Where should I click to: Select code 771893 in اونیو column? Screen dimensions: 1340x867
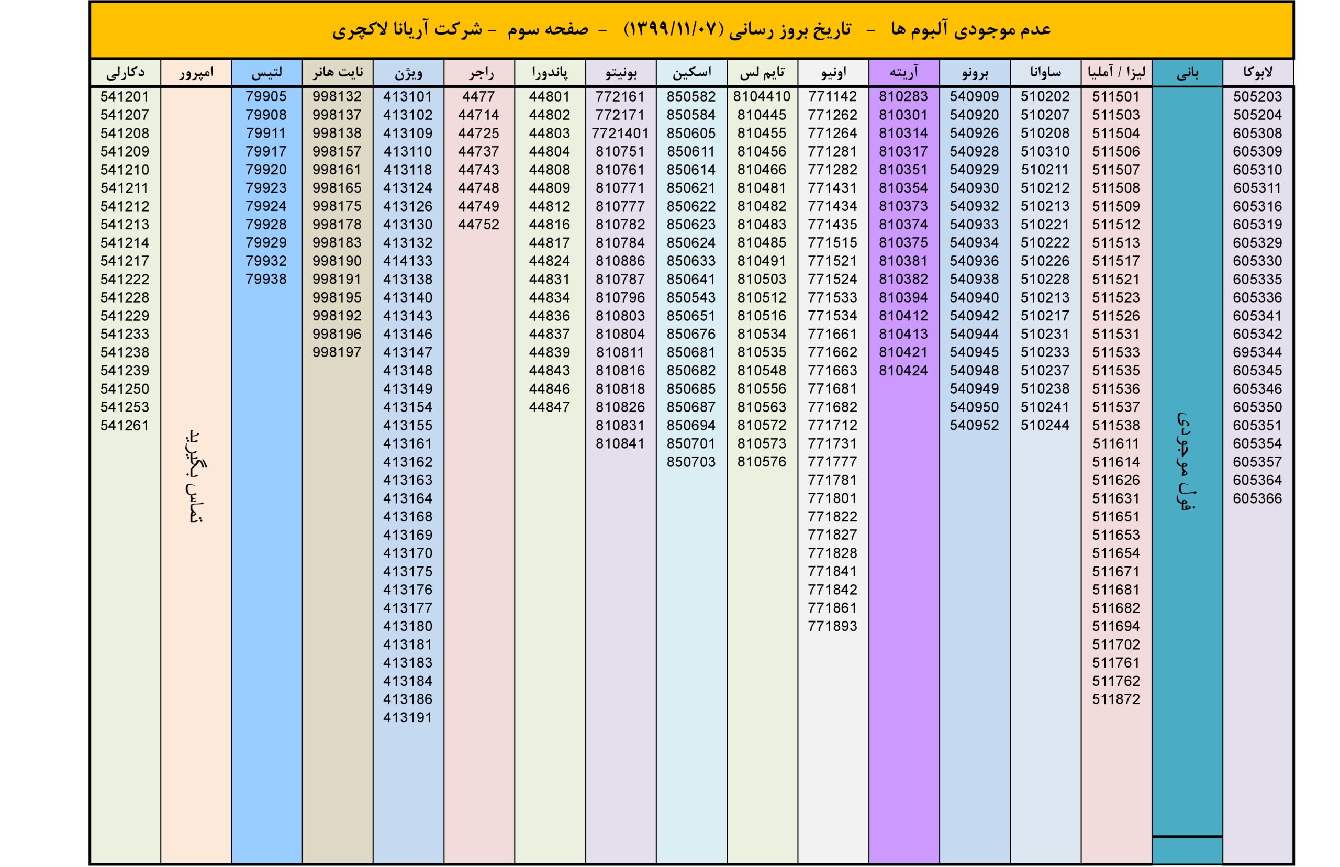point(832,626)
